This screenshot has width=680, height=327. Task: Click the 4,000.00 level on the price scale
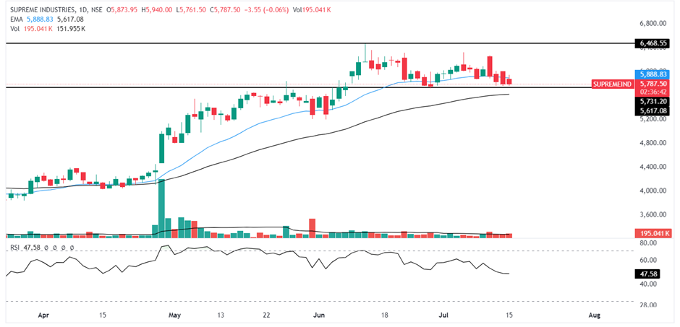[x=651, y=191]
